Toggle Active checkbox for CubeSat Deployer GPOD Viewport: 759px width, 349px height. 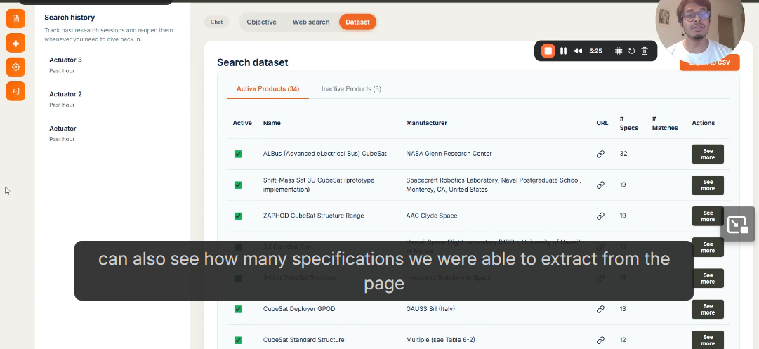coord(238,309)
